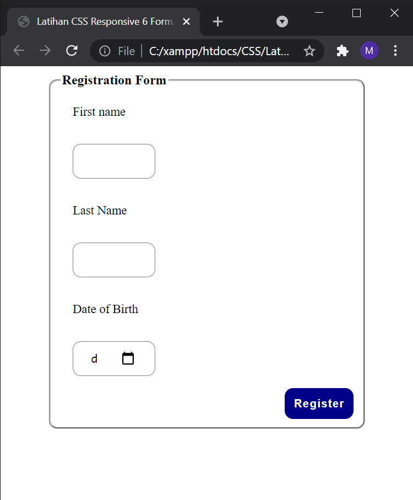Open the Extensions puzzle icon
The height and width of the screenshot is (500, 413).
[x=343, y=51]
